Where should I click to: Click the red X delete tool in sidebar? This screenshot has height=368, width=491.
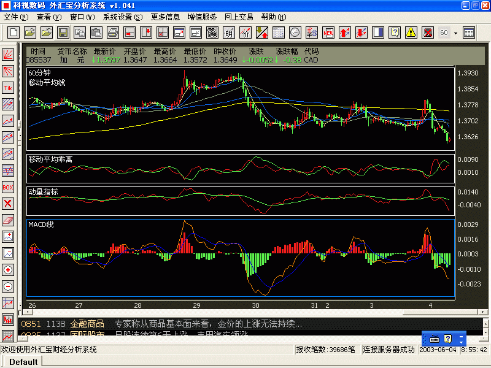[8, 204]
